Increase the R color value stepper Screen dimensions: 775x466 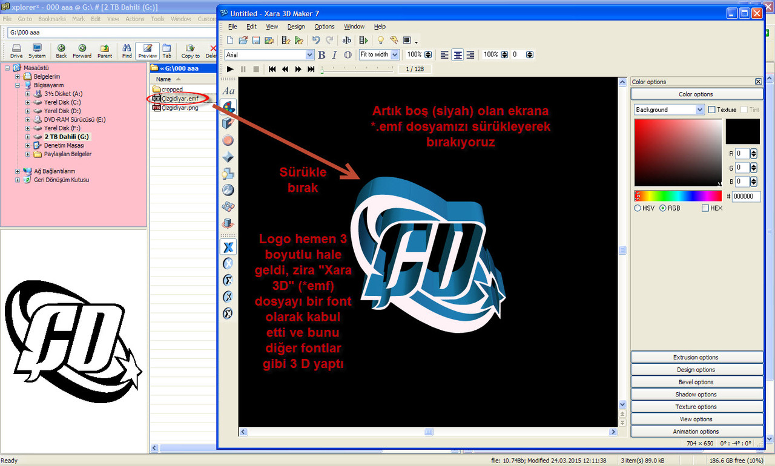click(x=753, y=151)
